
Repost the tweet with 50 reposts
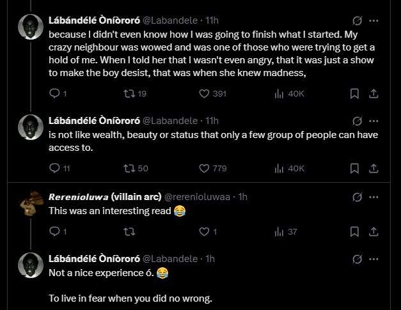pos(129,169)
